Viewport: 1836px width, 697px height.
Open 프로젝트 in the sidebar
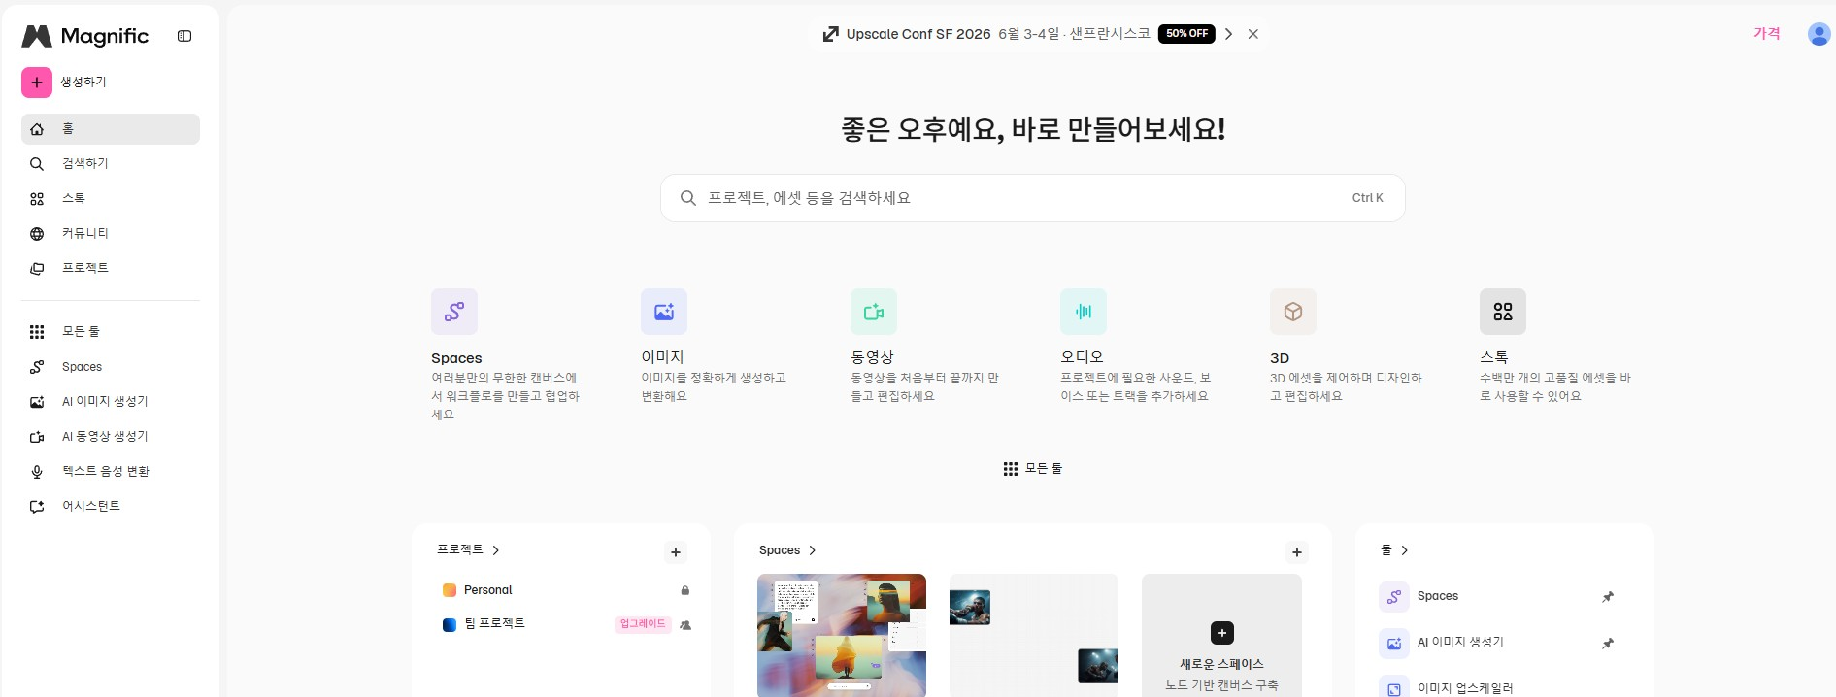click(111, 268)
